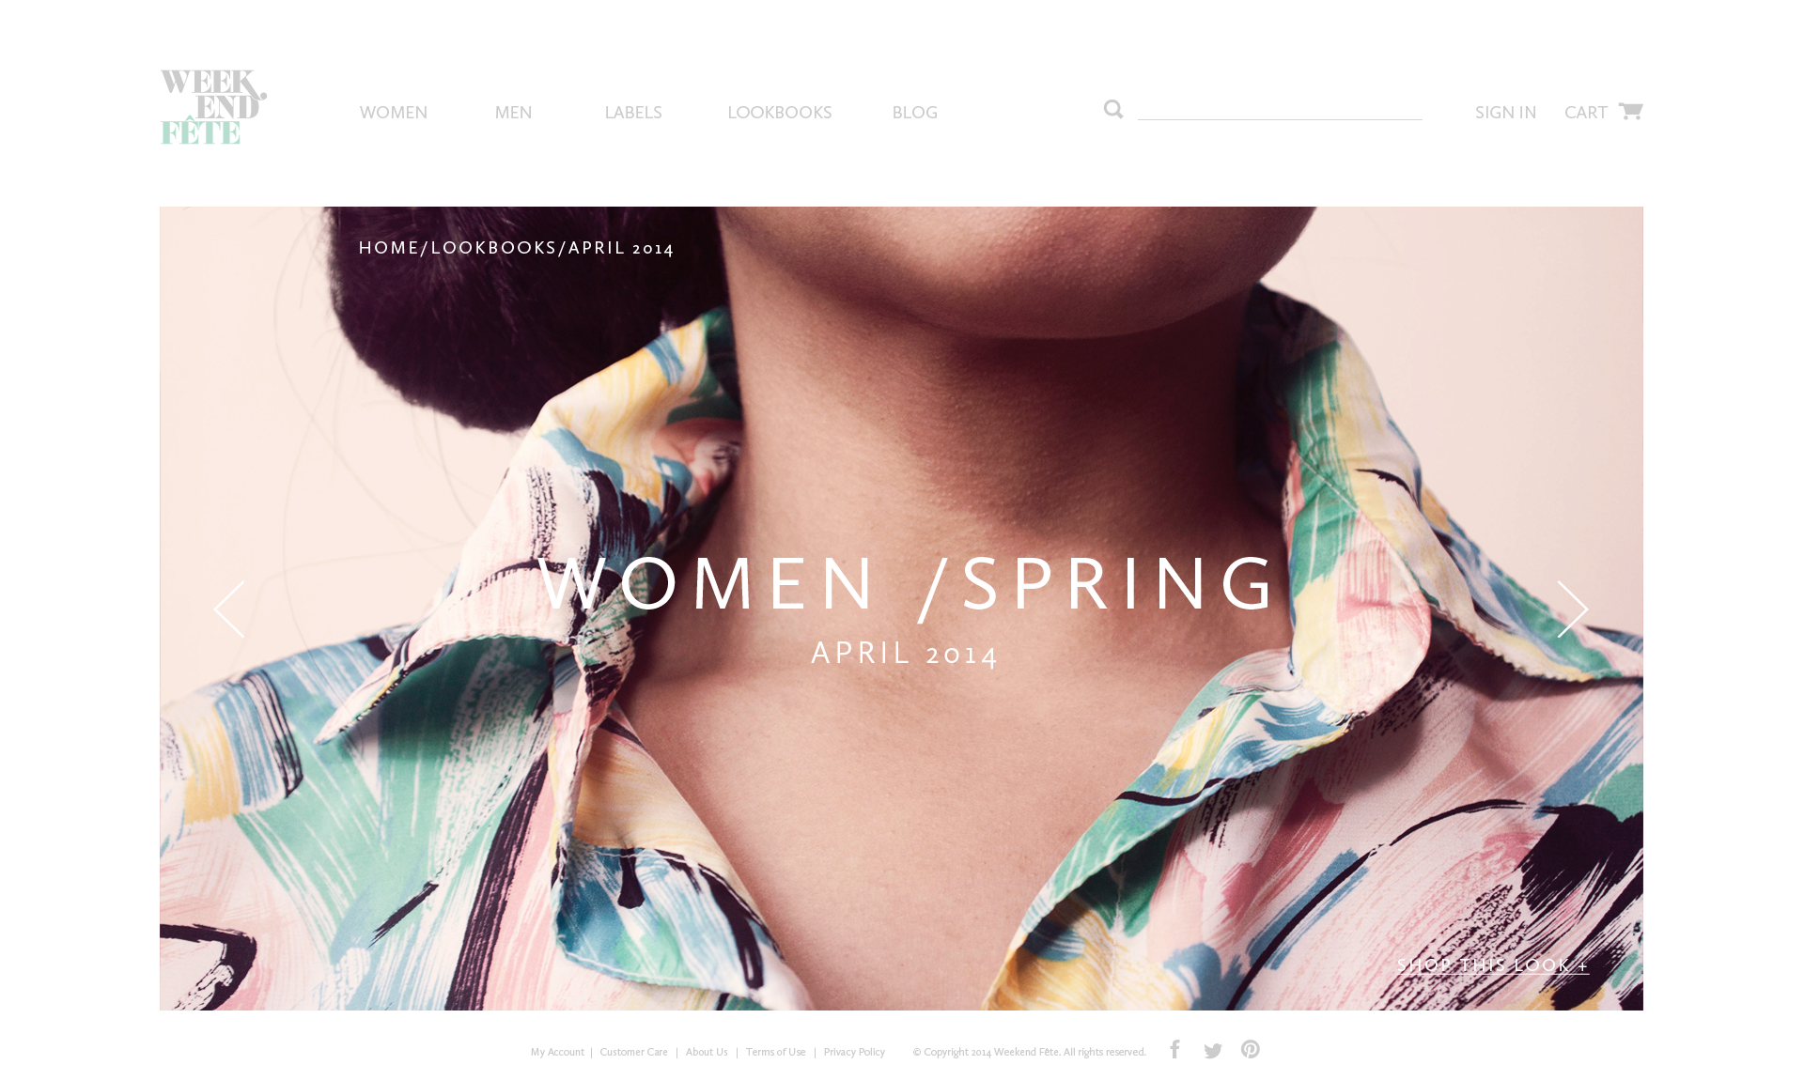The width and height of the screenshot is (1804, 1080).
Task: Go to the BLOG page
Action: [x=914, y=113]
